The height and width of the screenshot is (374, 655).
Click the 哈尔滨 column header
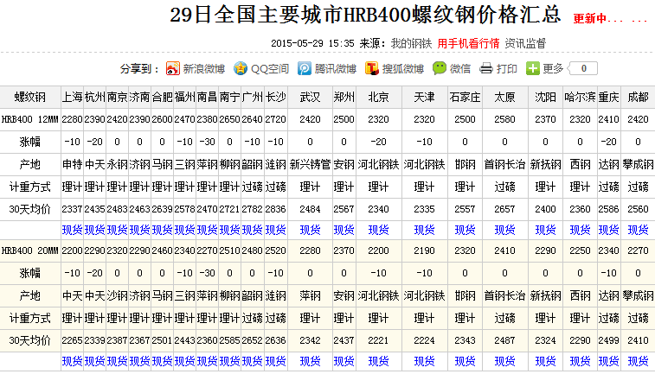pos(581,97)
